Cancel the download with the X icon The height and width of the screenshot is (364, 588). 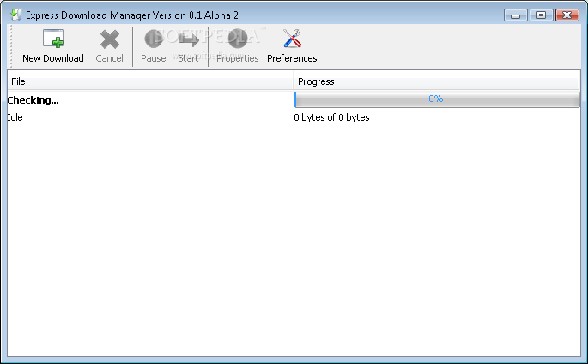(x=110, y=39)
